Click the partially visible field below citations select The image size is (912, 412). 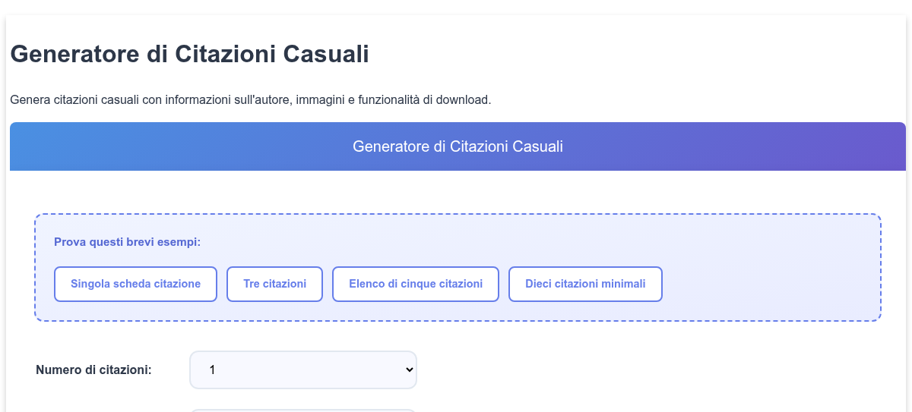coord(303,410)
